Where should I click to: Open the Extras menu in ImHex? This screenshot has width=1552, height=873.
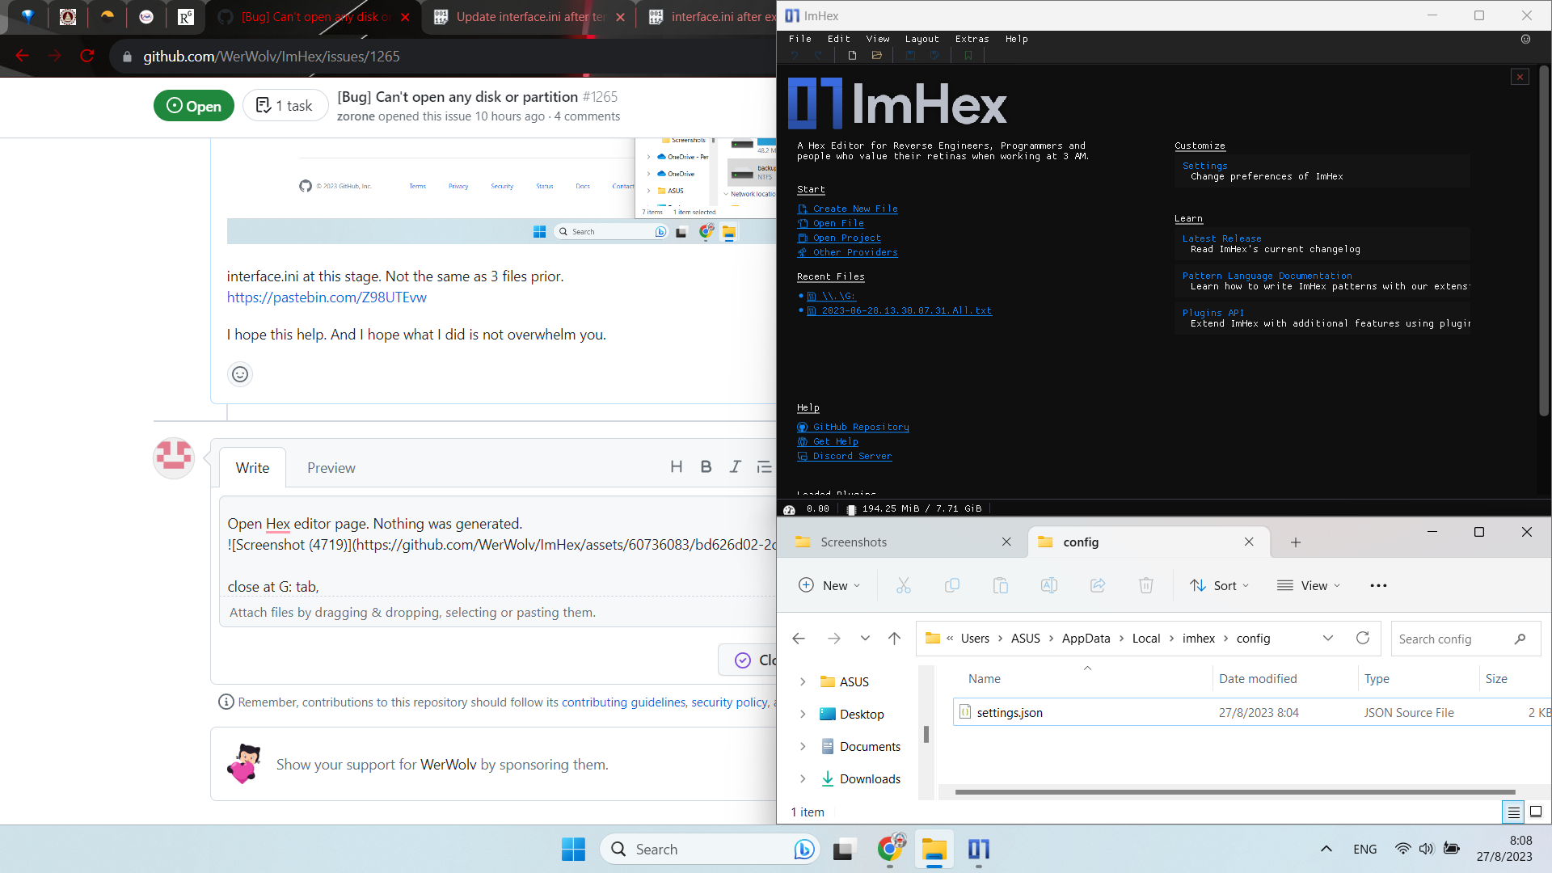(x=972, y=39)
